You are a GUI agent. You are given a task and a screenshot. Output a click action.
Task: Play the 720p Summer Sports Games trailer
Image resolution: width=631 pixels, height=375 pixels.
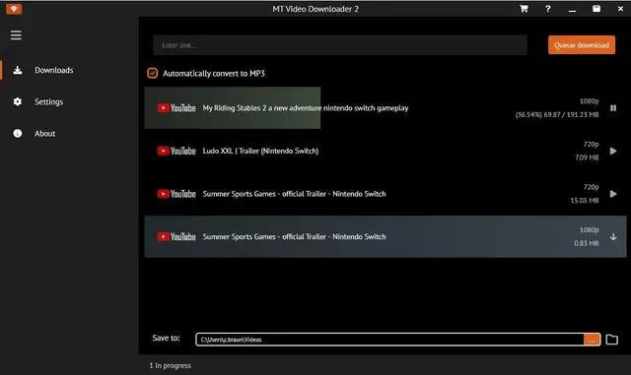613,194
